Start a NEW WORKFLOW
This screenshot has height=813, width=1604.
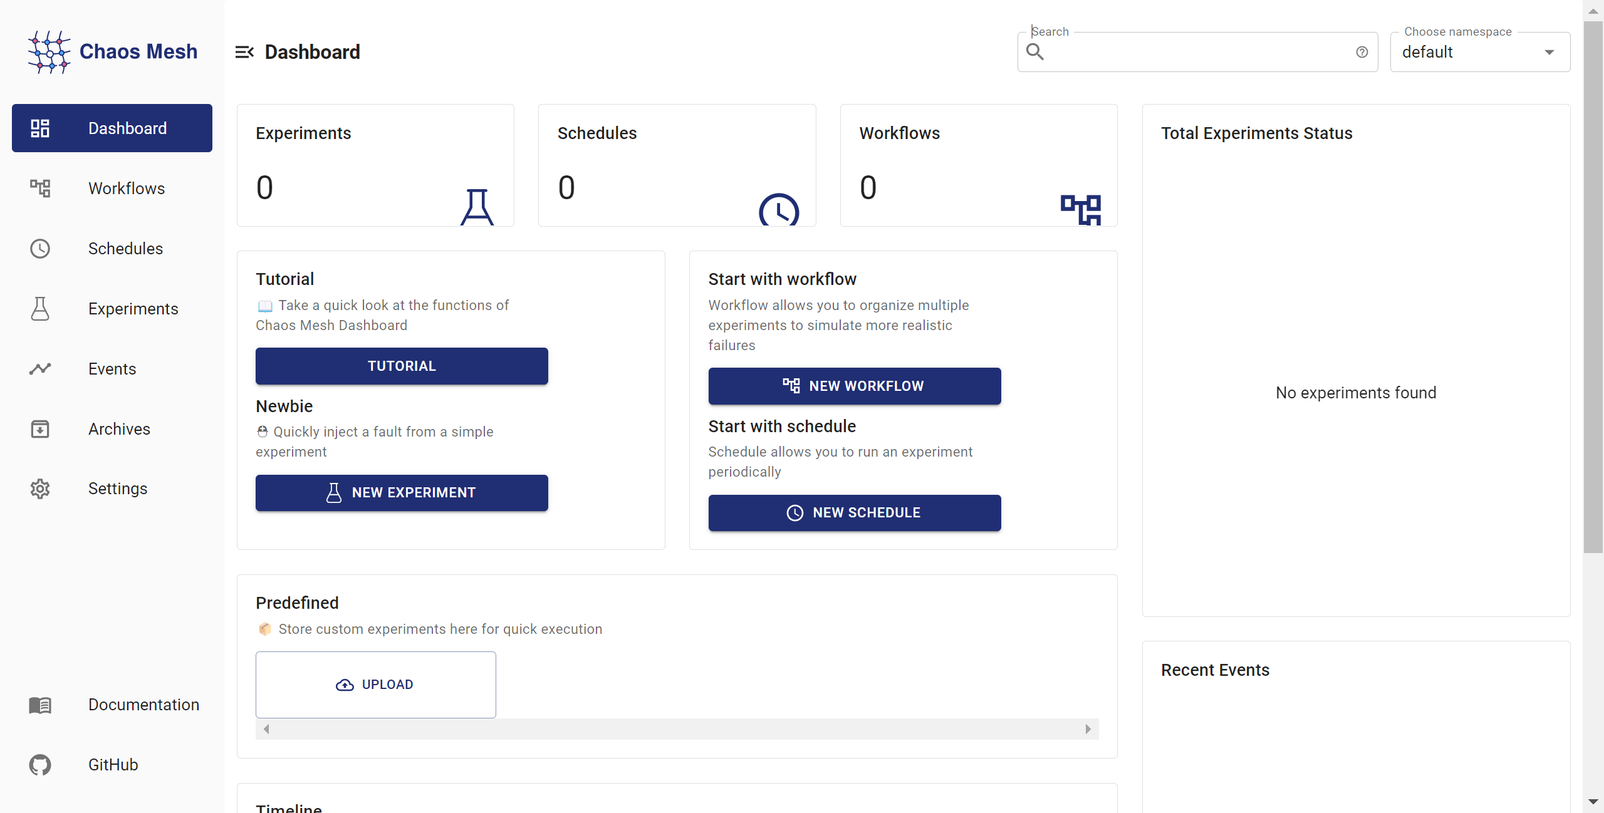pyautogui.click(x=854, y=386)
